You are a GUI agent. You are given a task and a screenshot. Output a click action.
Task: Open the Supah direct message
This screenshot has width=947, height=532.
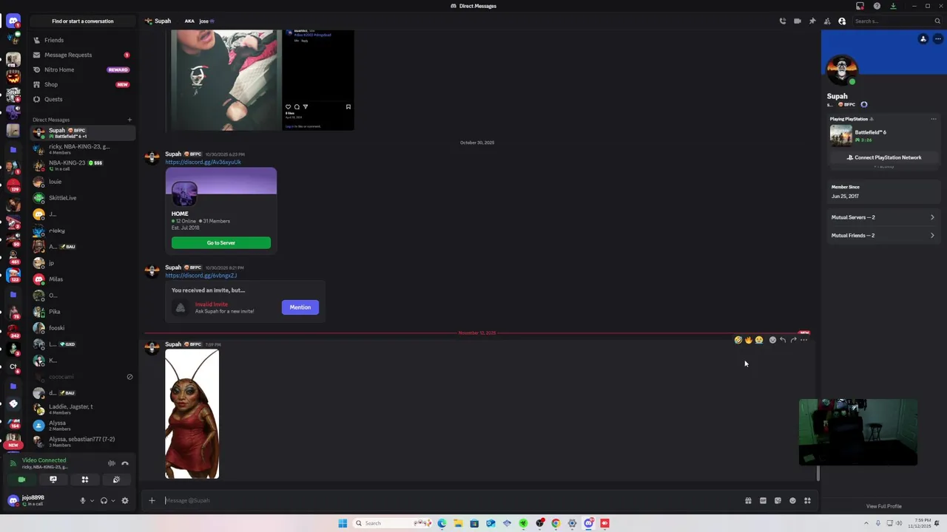coord(83,133)
